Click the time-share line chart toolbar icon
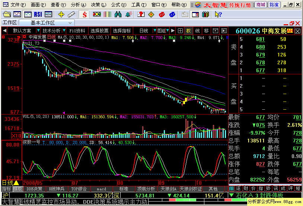The height and width of the screenshot is (206, 303). [x=17, y=15]
